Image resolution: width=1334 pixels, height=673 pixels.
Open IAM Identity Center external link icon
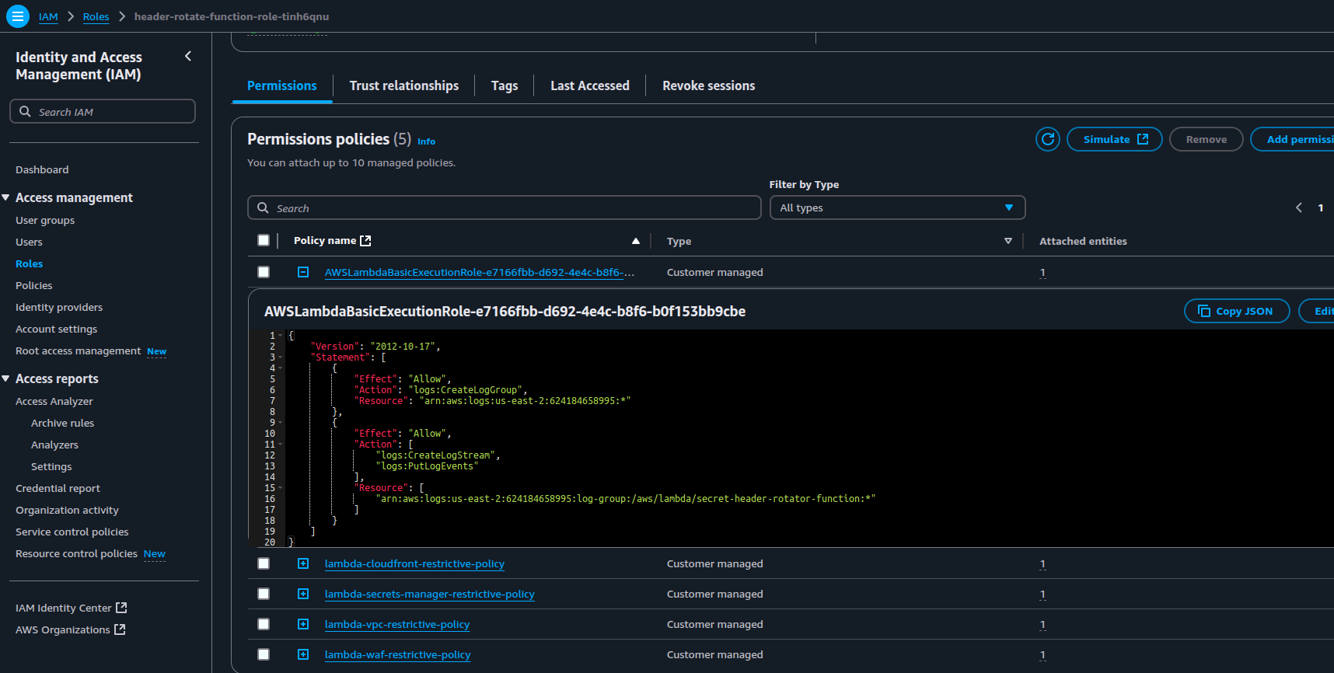click(121, 608)
